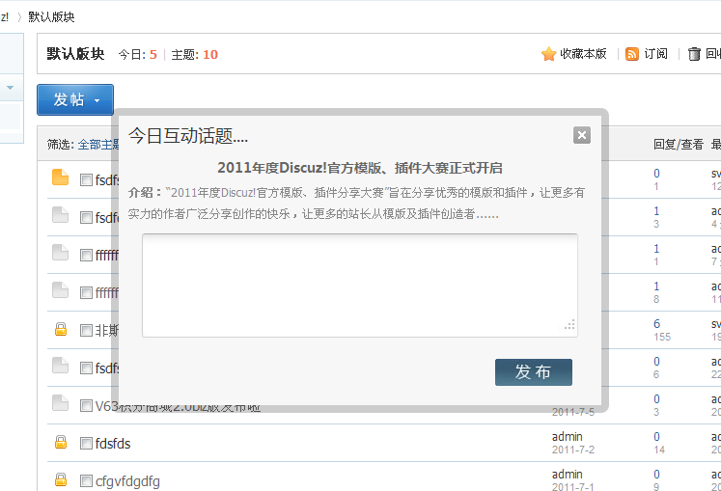Expand the left sidebar dropdown arrow

10,88
